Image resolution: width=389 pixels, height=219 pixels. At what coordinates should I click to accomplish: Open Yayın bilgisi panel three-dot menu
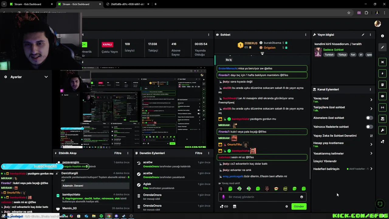point(370,35)
